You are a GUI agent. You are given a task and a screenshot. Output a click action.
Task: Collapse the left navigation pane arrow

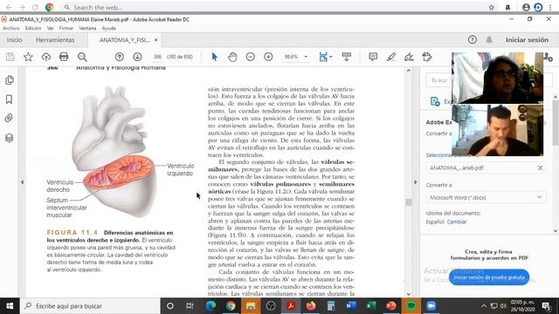[22, 182]
